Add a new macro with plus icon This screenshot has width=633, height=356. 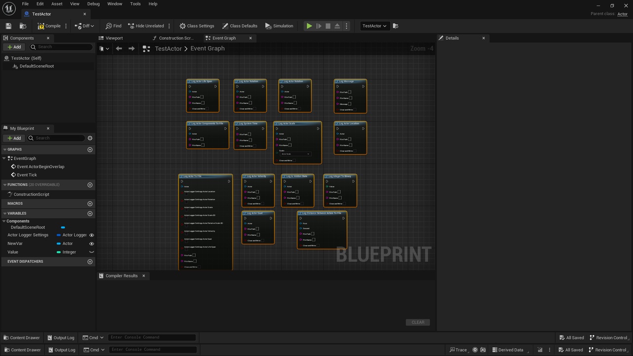pos(90,204)
